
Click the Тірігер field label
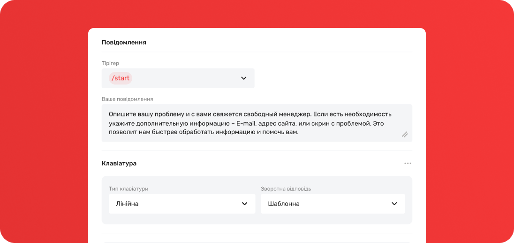coord(110,63)
